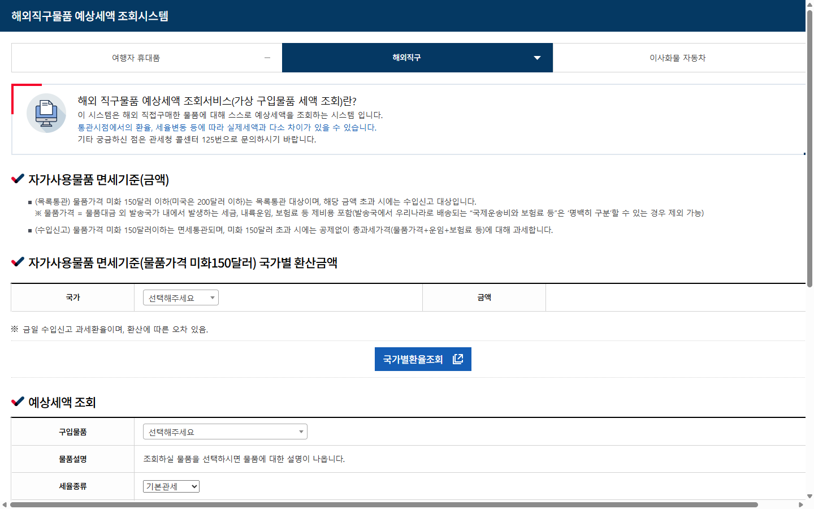Image resolution: width=814 pixels, height=509 pixels.
Task: Click the 물품설명 row label
Action: pyautogui.click(x=73, y=459)
